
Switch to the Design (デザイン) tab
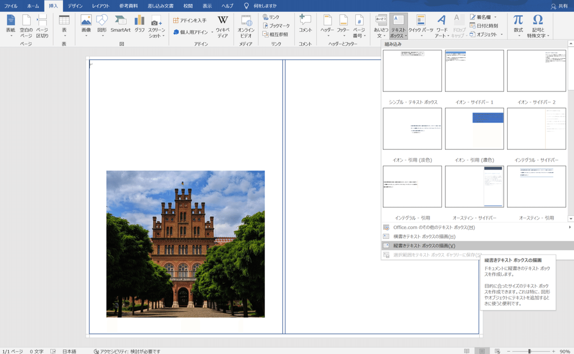pyautogui.click(x=75, y=6)
